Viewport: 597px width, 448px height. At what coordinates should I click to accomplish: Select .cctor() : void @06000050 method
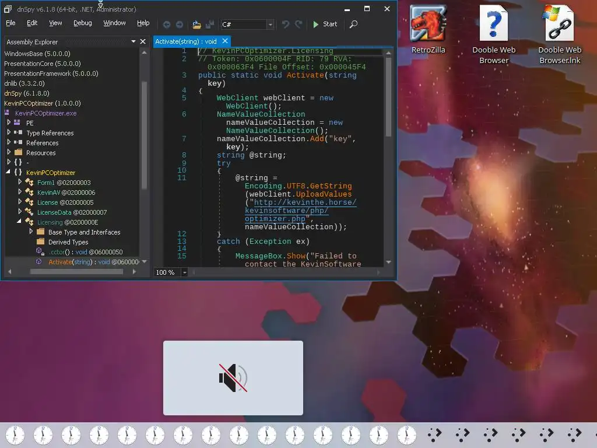85,252
